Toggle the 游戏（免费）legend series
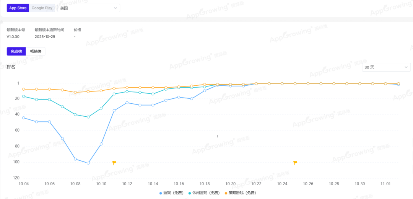 [x=169, y=193]
